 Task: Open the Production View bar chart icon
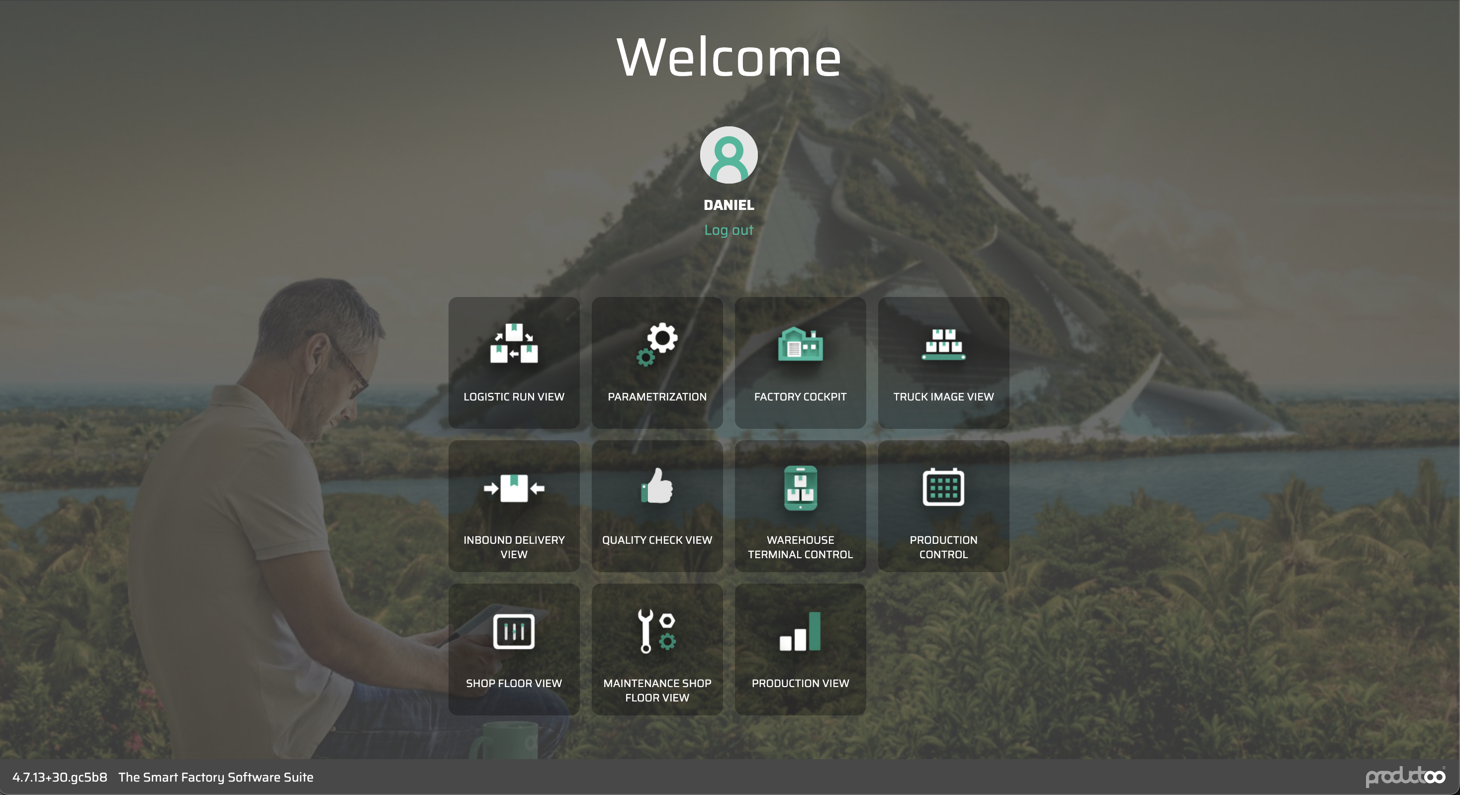tap(800, 630)
